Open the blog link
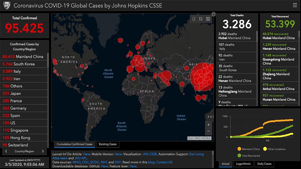Image resolution: width=301 pixels, height=169 pixels. tap(151, 162)
